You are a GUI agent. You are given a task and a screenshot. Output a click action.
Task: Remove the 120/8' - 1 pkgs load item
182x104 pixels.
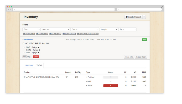coord(38,53)
